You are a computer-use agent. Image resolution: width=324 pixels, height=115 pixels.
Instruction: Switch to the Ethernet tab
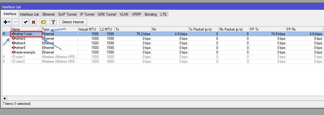[x=49, y=14]
